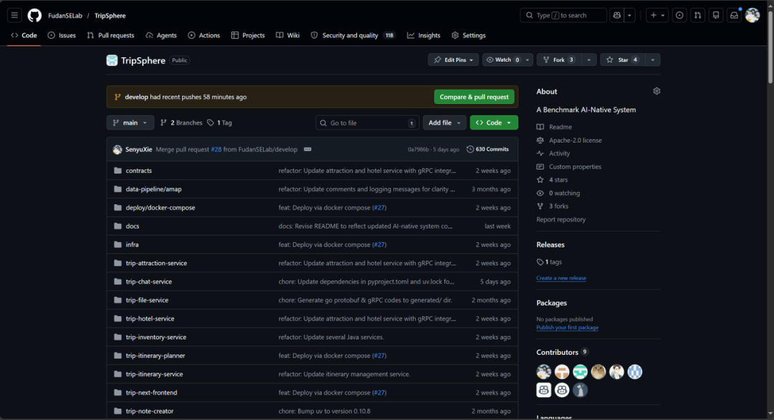Click the infra folder icon

point(118,244)
